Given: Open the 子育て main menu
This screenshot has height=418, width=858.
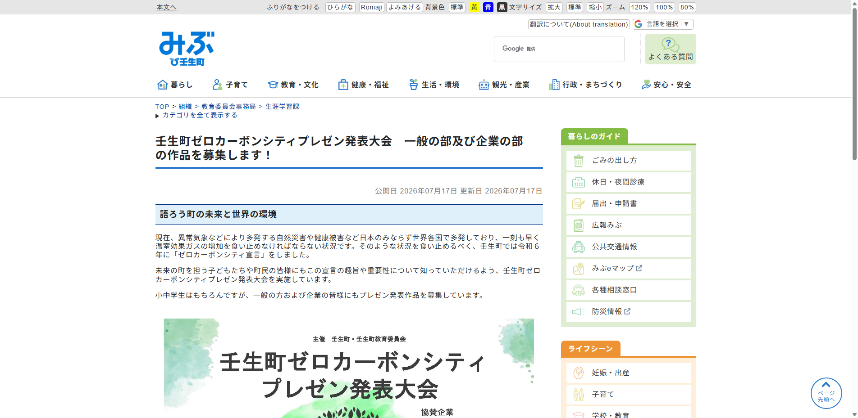Looking at the screenshot, I should (x=230, y=85).
